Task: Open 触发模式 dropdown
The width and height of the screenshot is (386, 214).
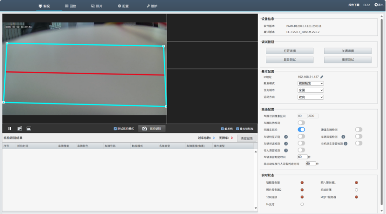Action: coord(311,83)
